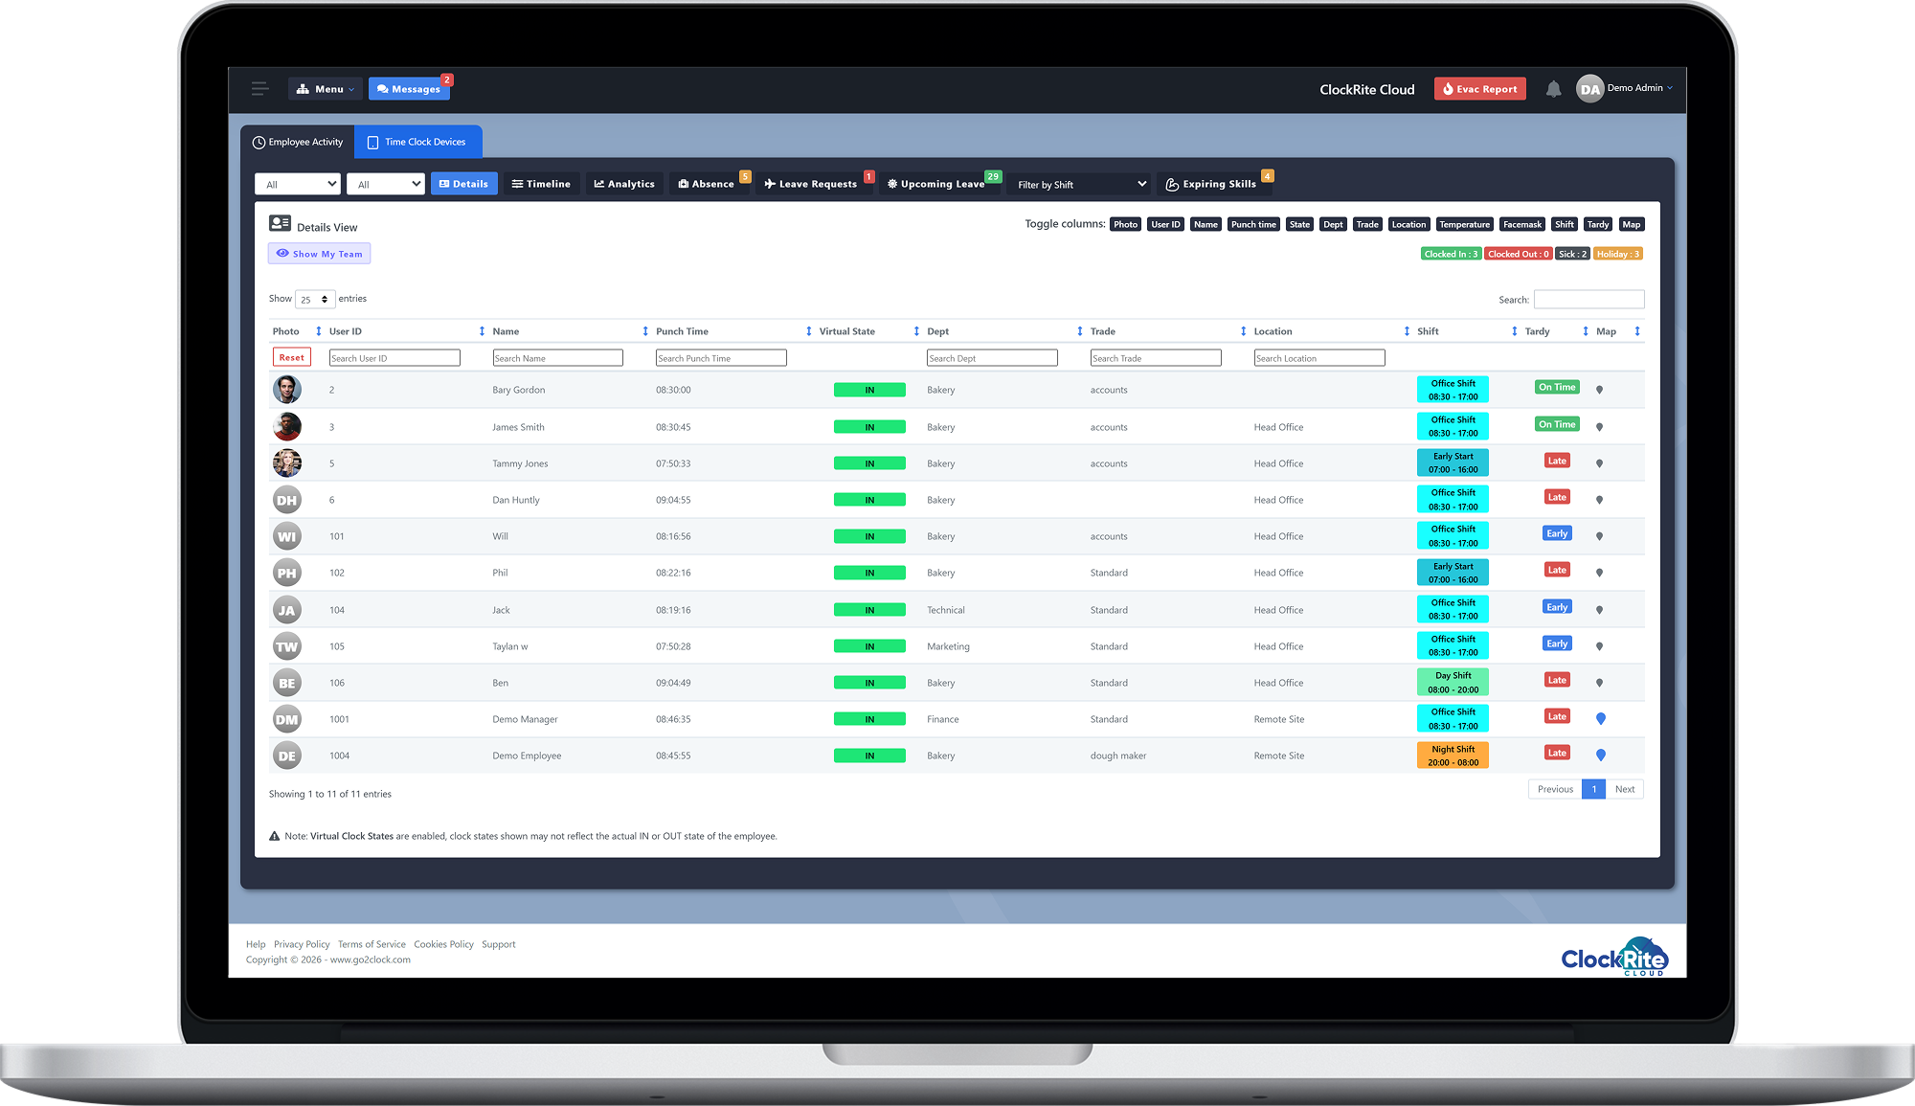Click map pin for Demo Employee row

point(1600,756)
